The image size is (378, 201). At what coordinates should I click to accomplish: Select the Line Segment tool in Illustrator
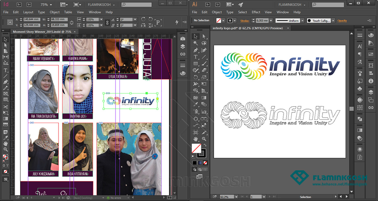pyautogui.click(x=204, y=57)
